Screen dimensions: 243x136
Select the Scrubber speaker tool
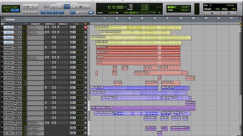point(80,6)
